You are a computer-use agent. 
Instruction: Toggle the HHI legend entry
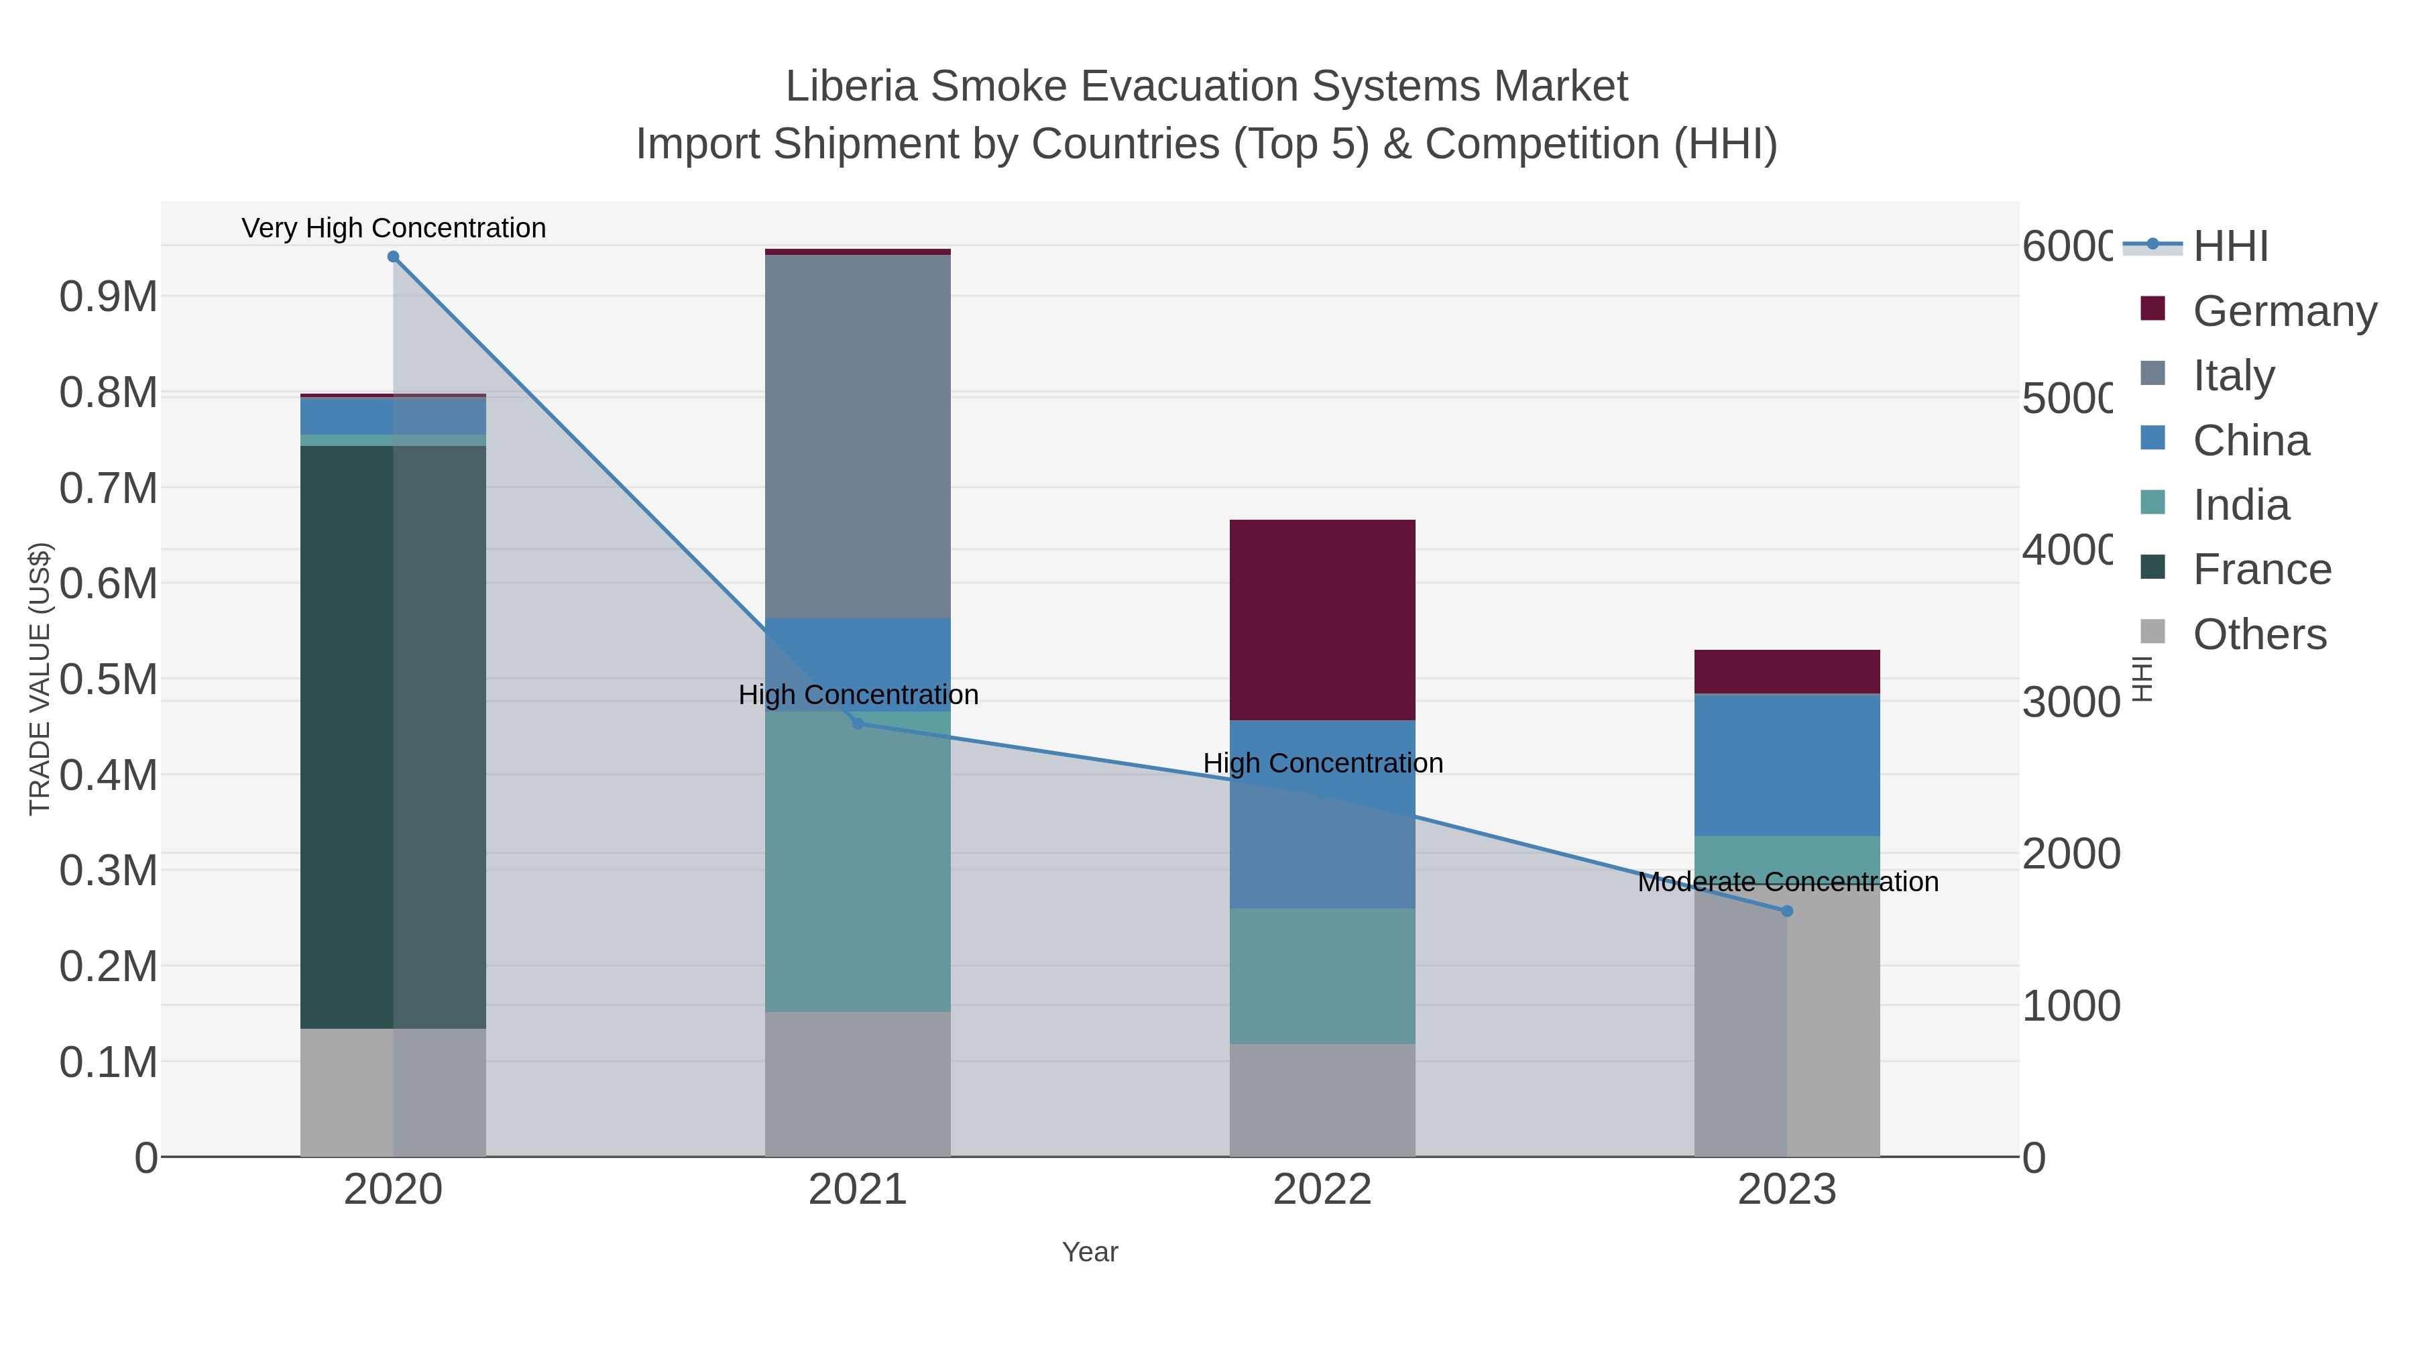pos(2195,247)
